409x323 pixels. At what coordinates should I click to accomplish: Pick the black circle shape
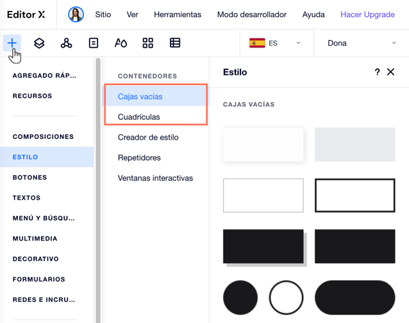[x=240, y=298]
